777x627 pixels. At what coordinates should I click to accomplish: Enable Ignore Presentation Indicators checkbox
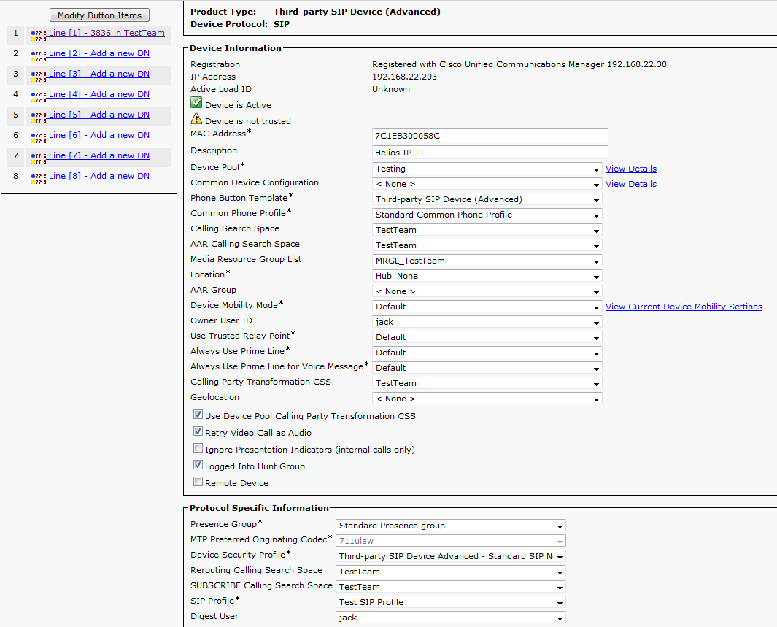[x=198, y=449]
